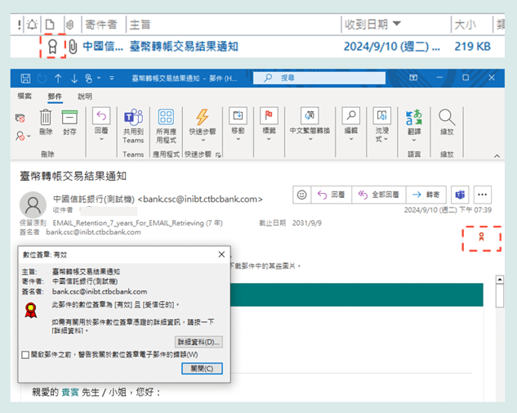The image size is (517, 413).
Task: Sort by 主旨 column header
Action: tap(140, 25)
